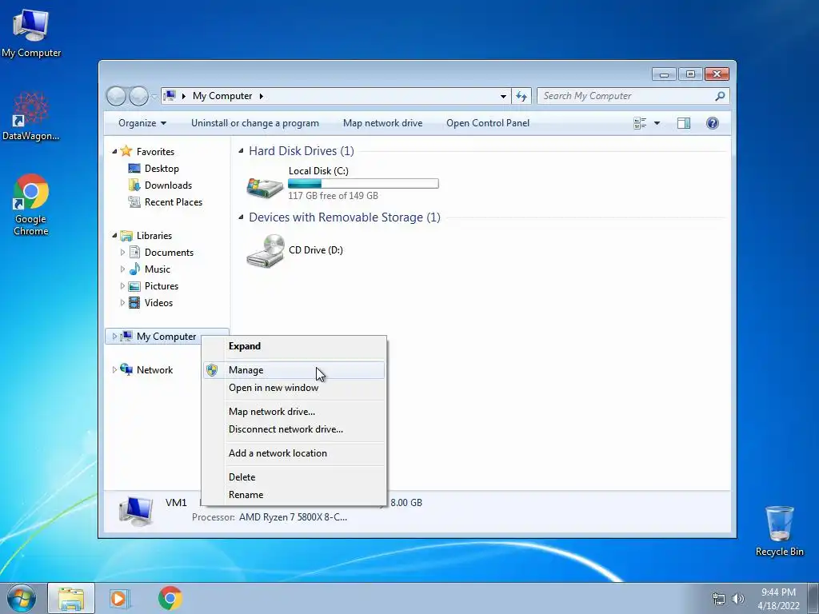This screenshot has width=819, height=614.
Task: Show the preview pane
Action: [683, 123]
